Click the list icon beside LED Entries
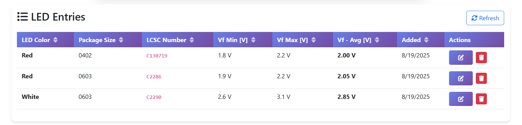 coord(22,17)
